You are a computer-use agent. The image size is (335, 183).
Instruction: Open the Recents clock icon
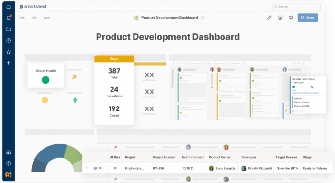pos(8,40)
